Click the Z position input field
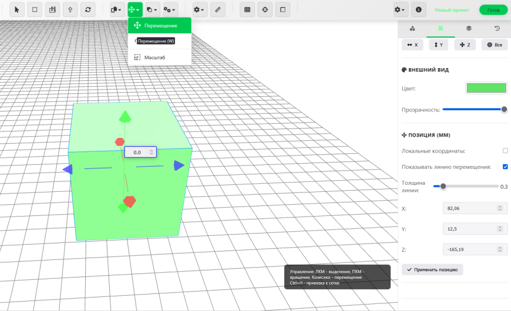Image resolution: width=511 pixels, height=311 pixels. pyautogui.click(x=475, y=249)
